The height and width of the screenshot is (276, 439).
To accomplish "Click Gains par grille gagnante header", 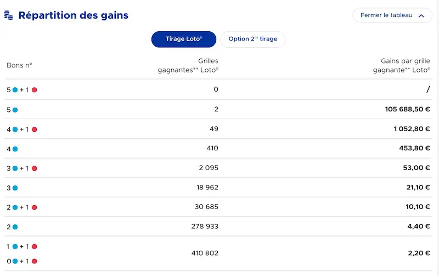I will pyautogui.click(x=402, y=65).
